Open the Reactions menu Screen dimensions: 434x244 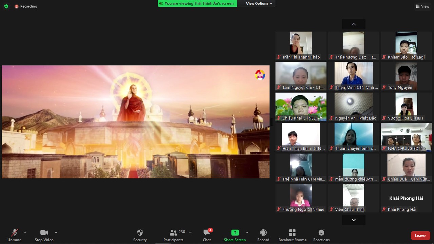[x=321, y=235]
